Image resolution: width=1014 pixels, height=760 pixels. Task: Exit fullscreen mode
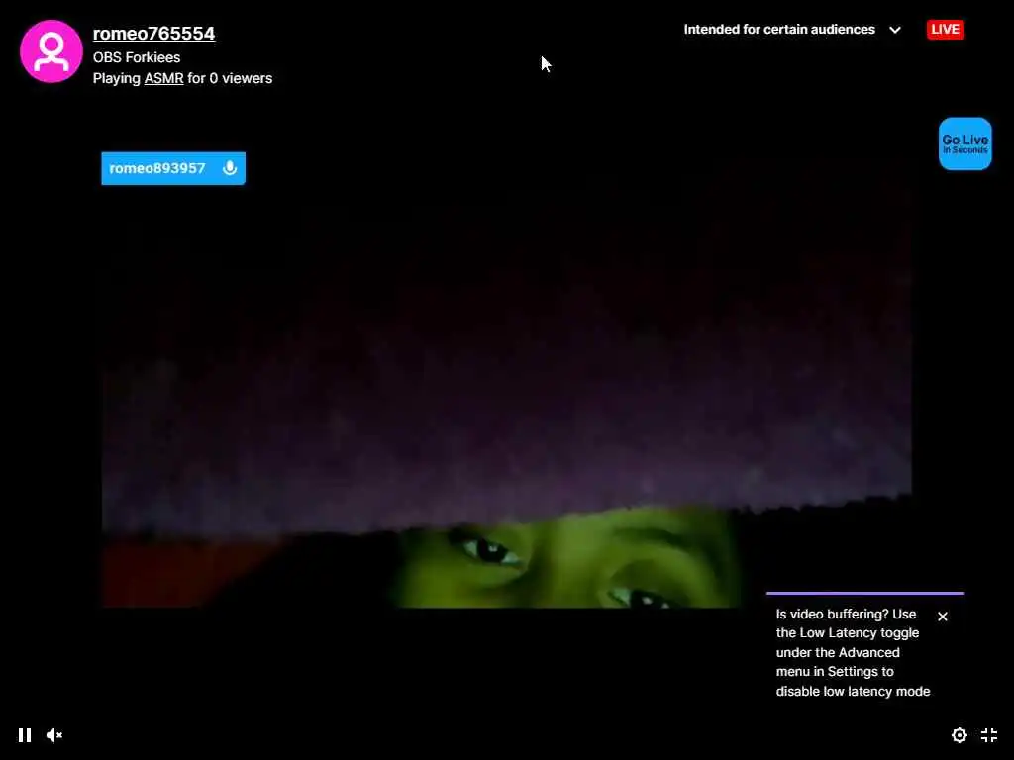[989, 735]
